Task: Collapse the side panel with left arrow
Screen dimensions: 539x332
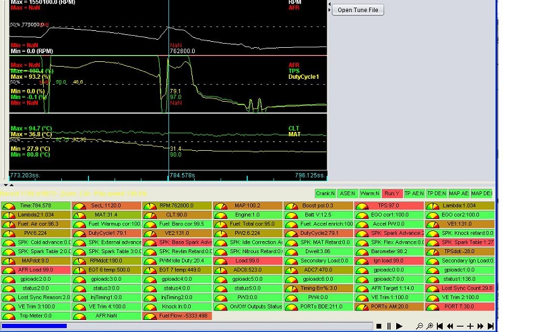Action: (329, 4)
